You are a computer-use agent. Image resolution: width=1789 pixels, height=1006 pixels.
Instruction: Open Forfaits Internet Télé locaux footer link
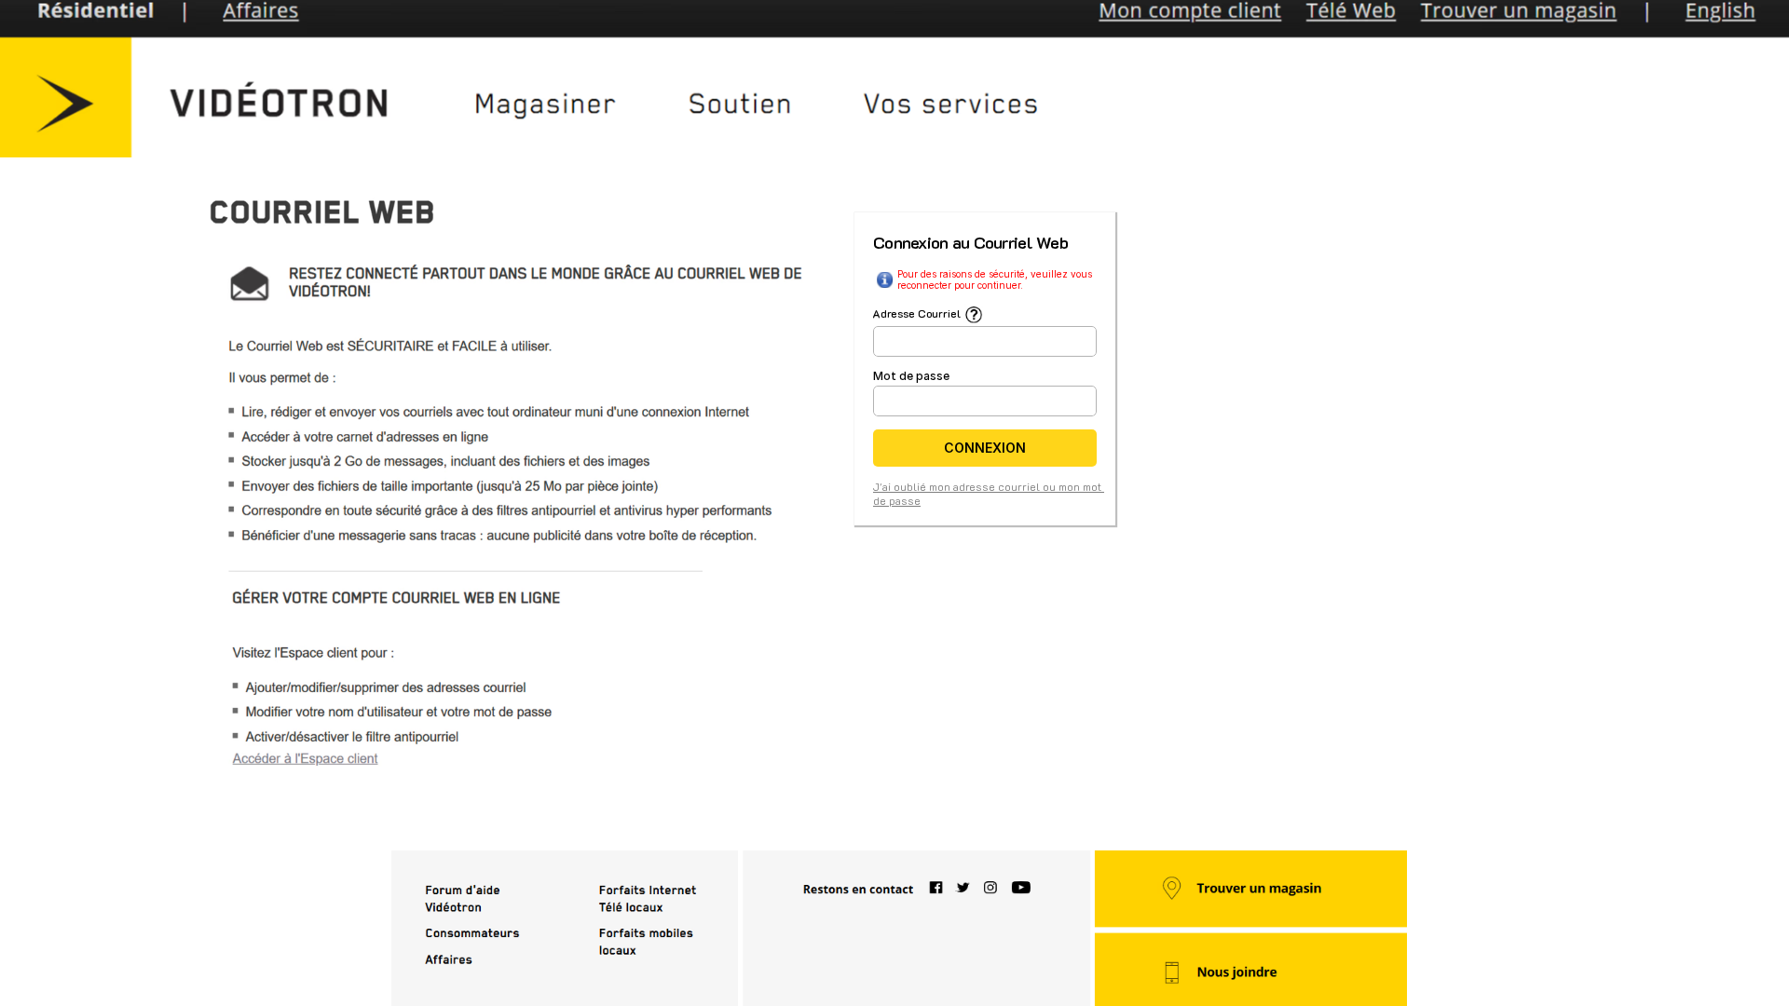(648, 899)
